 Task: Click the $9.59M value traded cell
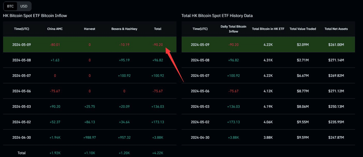303,137
